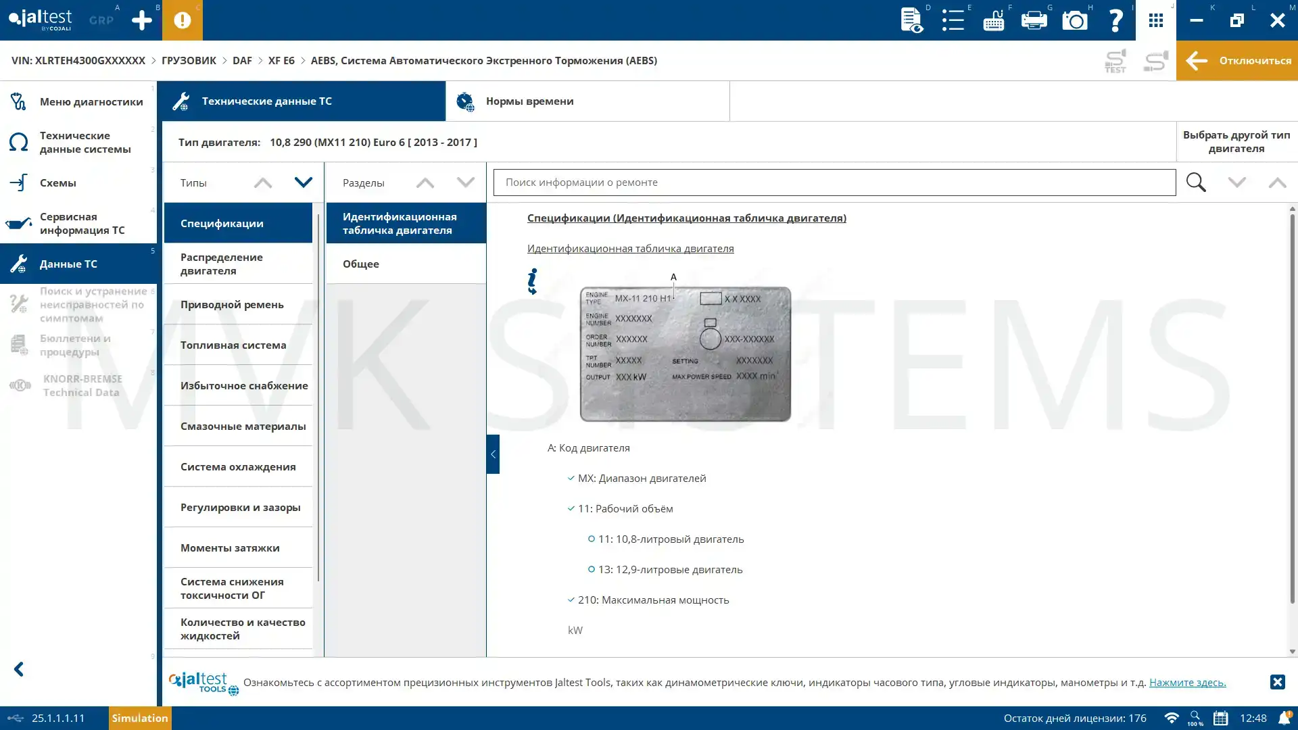
Task: Open Сервисная информация ТС
Action: point(78,223)
